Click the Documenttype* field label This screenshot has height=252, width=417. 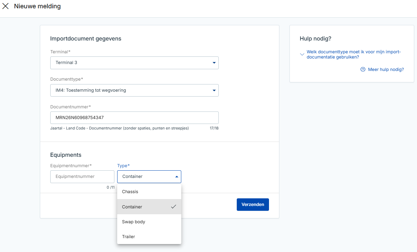[67, 79]
